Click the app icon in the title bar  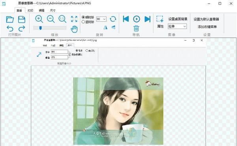[x=4, y=4]
